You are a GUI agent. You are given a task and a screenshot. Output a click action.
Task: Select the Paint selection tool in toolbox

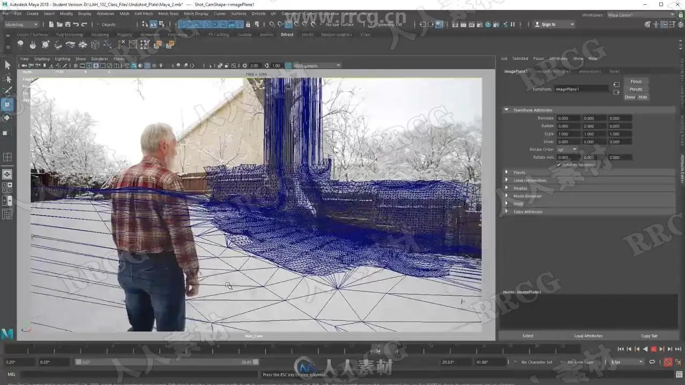pos(7,91)
